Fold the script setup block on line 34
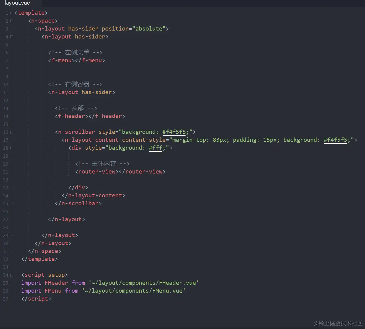The height and width of the screenshot is (329, 365). click(12, 275)
